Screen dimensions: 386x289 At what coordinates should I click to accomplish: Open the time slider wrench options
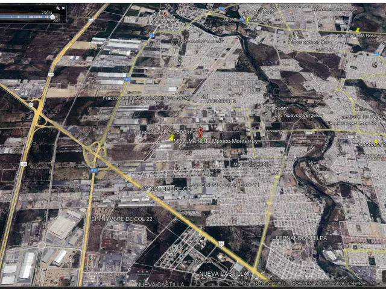pos(58,8)
